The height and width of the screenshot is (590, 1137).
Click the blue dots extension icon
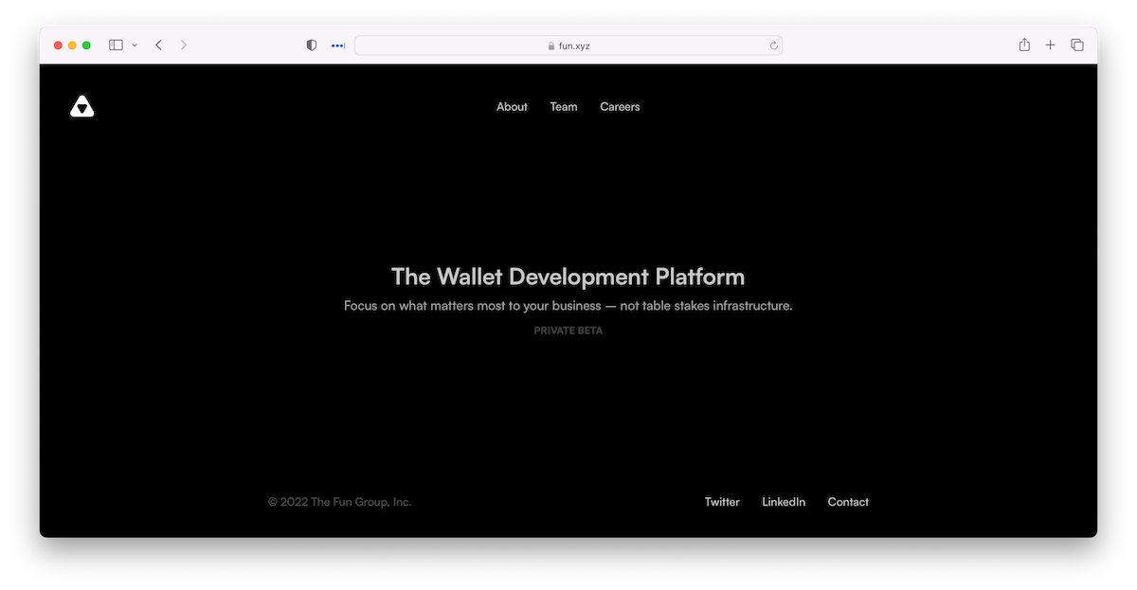coord(337,45)
